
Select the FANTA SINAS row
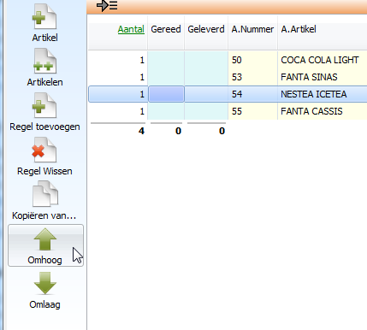click(228, 77)
